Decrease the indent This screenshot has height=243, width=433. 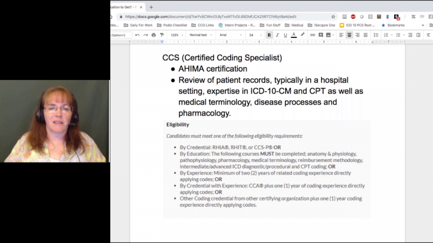click(x=410, y=35)
